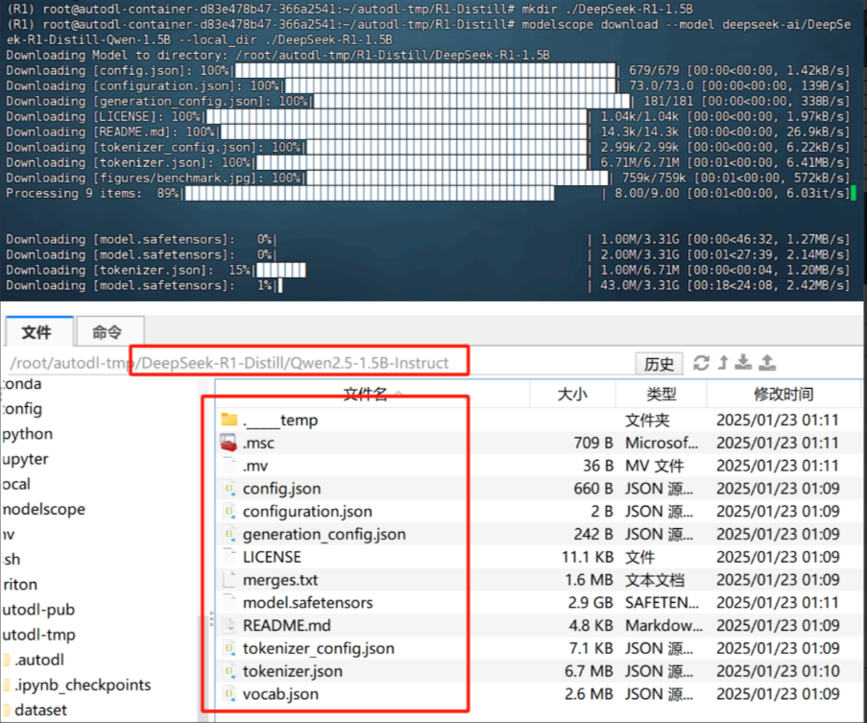The image size is (867, 723).
Task: Open the 历史 history button
Action: click(659, 364)
